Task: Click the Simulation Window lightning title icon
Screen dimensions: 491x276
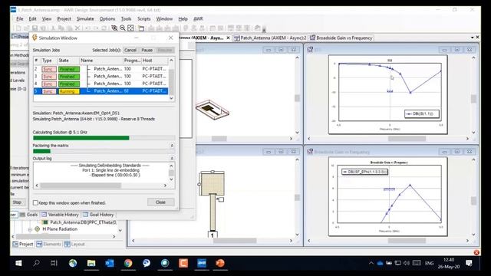Action: tap(35, 38)
